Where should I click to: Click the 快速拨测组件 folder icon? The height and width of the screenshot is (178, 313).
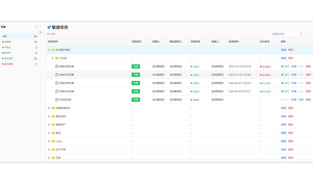pyautogui.click(x=53, y=108)
